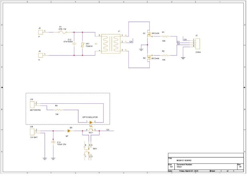Click the D5 diode symbol

[70, 131]
